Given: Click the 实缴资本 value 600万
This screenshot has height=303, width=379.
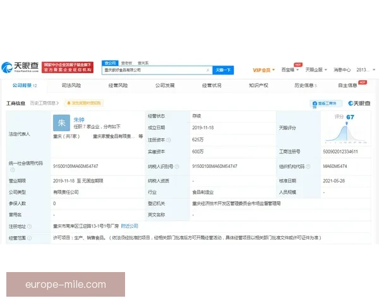Looking at the screenshot, I should (x=198, y=151).
